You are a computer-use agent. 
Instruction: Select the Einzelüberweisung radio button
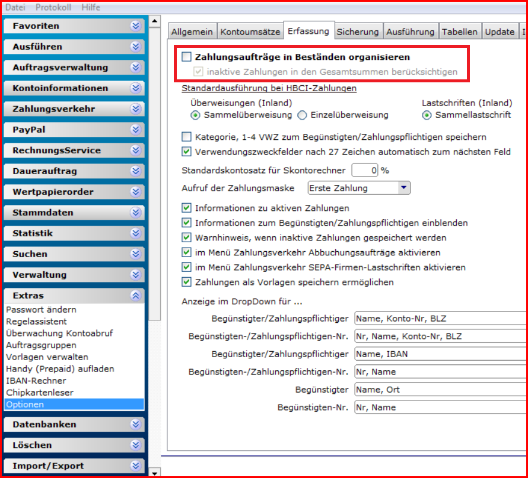[302, 116]
